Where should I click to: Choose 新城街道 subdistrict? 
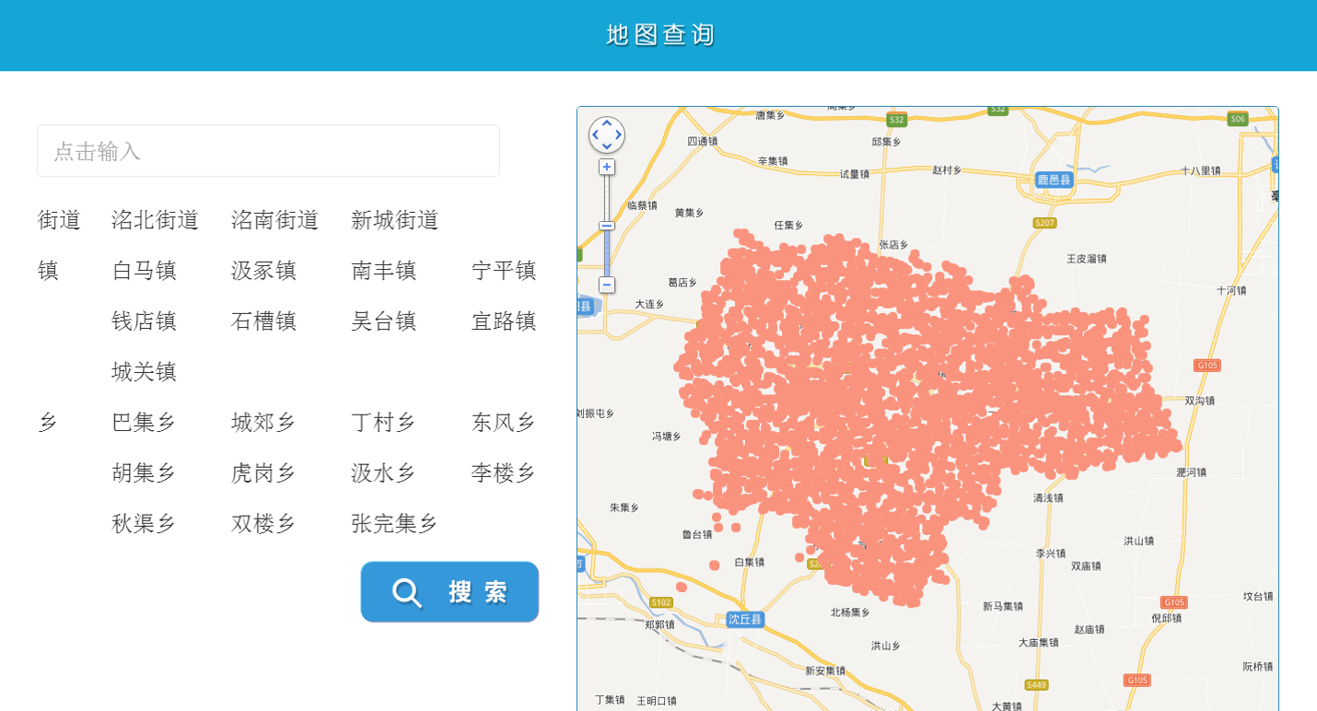(x=394, y=220)
